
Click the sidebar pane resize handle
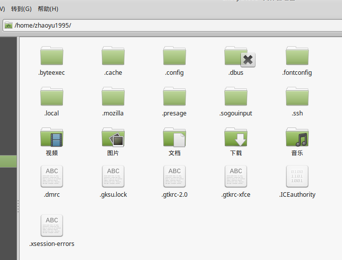point(18,206)
